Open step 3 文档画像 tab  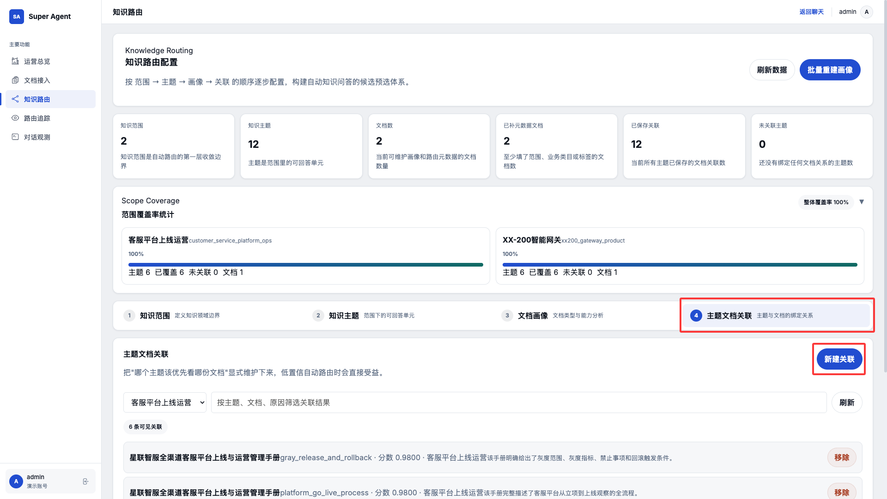click(x=533, y=316)
